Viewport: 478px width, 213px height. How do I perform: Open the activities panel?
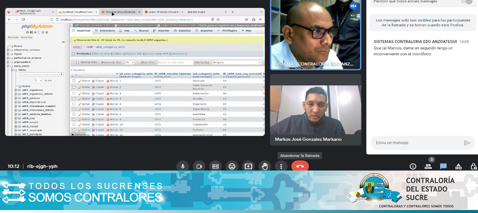(458, 167)
